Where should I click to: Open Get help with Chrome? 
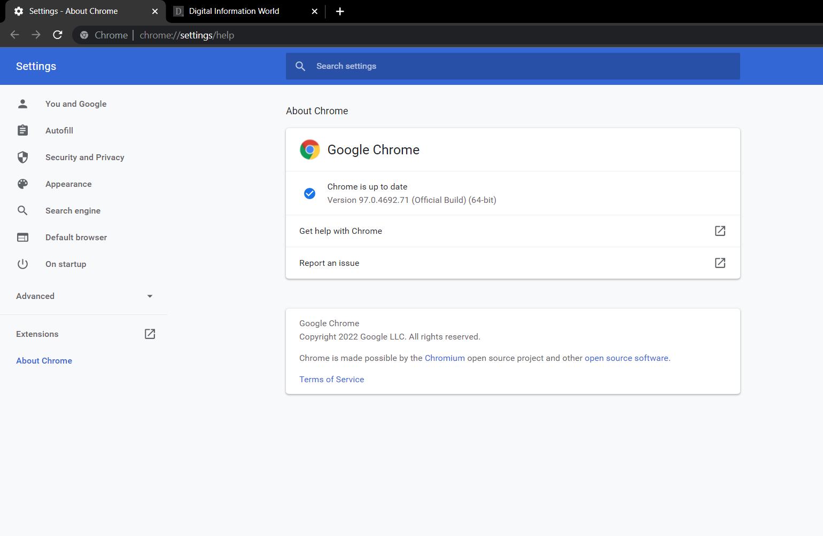(x=513, y=231)
